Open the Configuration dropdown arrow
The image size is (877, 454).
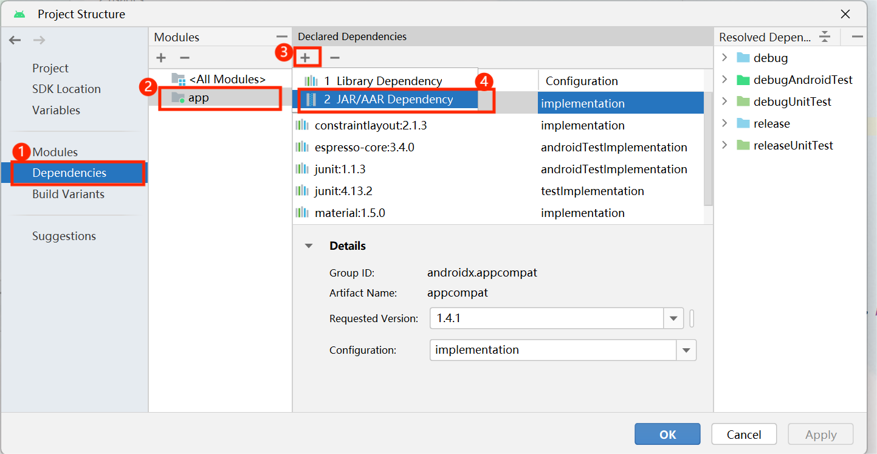click(x=686, y=350)
